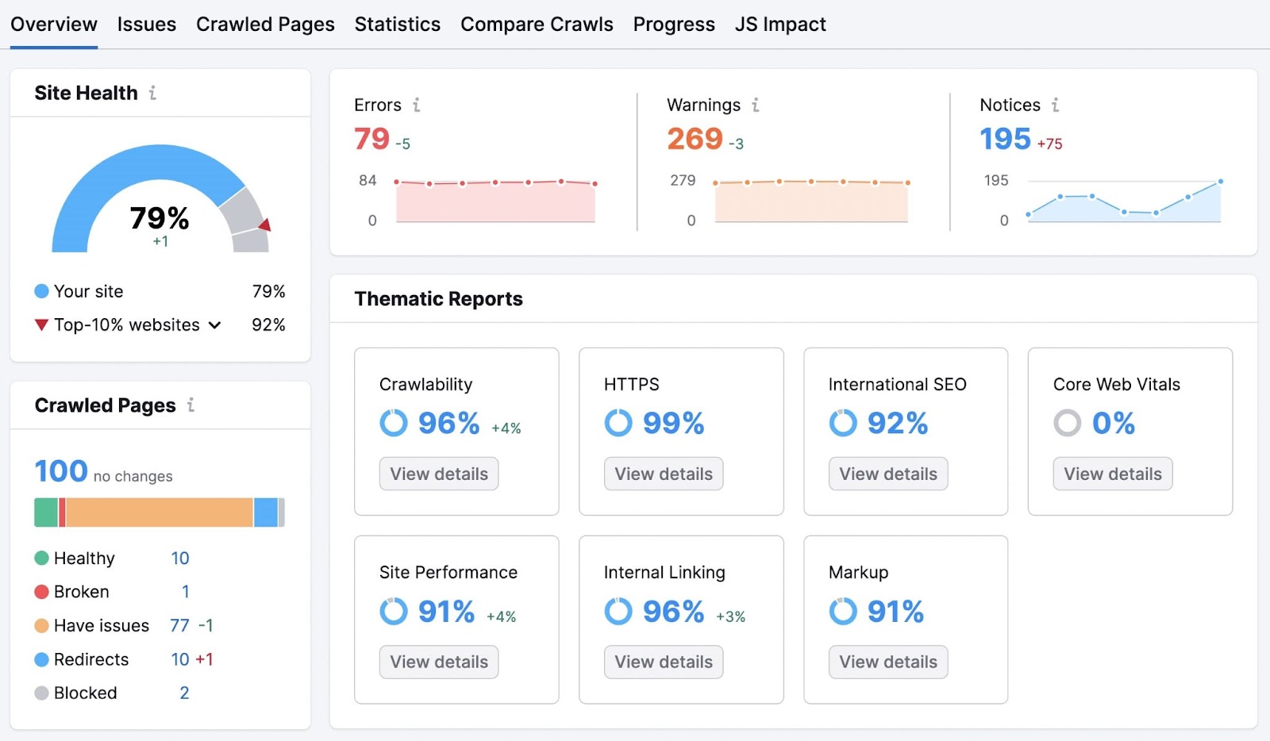View details for Core Web Vitals

coord(1112,474)
